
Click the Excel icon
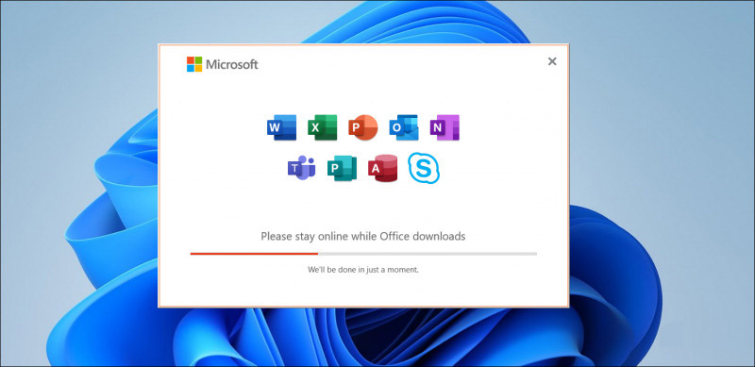pos(322,127)
